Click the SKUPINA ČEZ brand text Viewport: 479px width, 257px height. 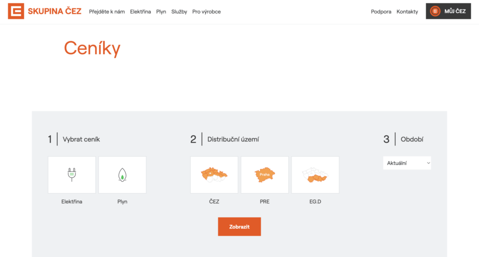pyautogui.click(x=54, y=11)
